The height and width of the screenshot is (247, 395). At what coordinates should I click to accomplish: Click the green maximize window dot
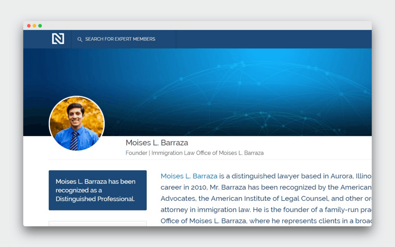tap(40, 26)
